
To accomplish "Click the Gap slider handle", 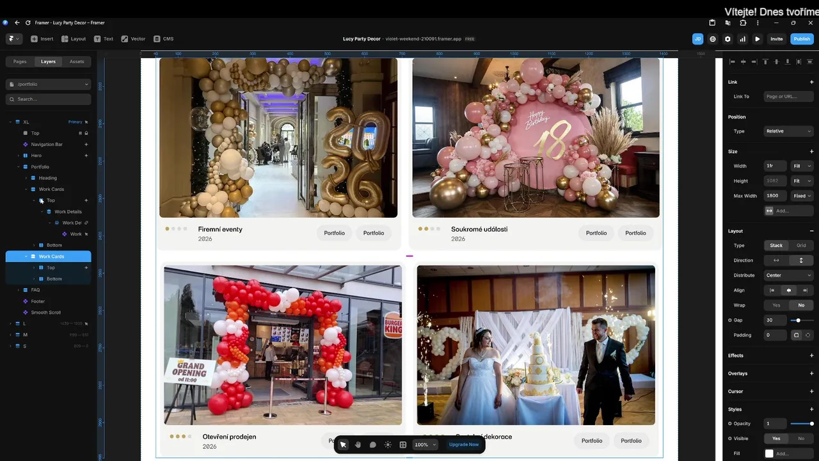I will pos(798,320).
